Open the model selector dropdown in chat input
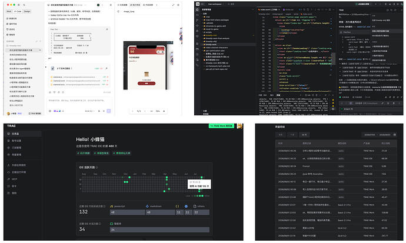The width and height of the screenshot is (406, 243). click(89, 111)
